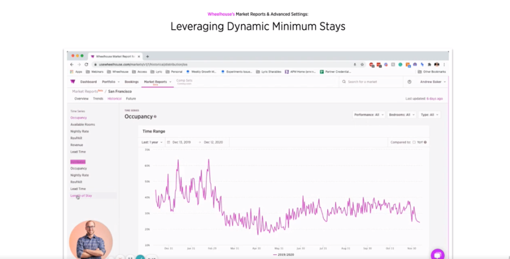Open the Webinars bookmark folder
Viewport: 510px width, 259px height.
tap(95, 72)
